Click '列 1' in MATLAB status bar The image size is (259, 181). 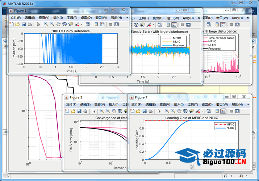[244, 176]
